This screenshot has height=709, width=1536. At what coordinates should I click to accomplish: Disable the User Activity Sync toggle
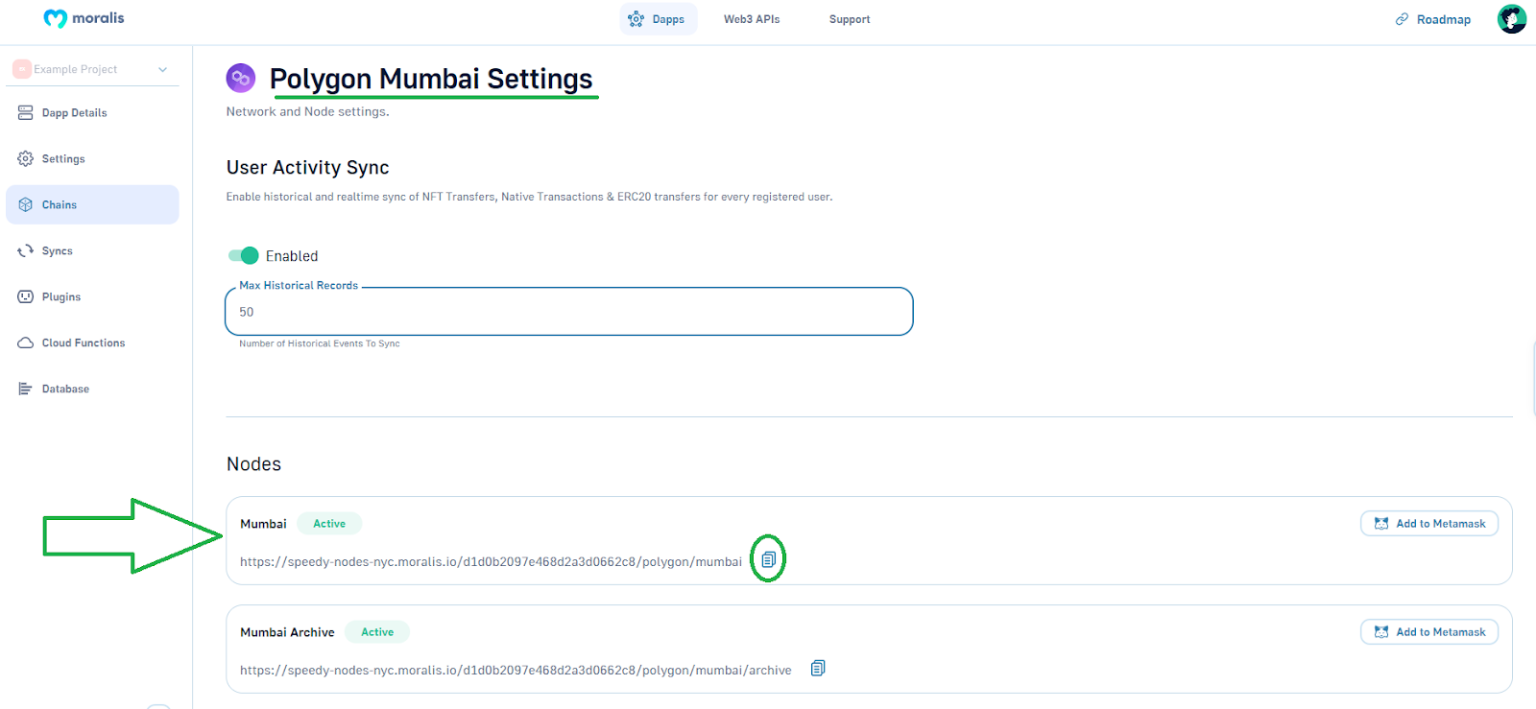click(244, 255)
